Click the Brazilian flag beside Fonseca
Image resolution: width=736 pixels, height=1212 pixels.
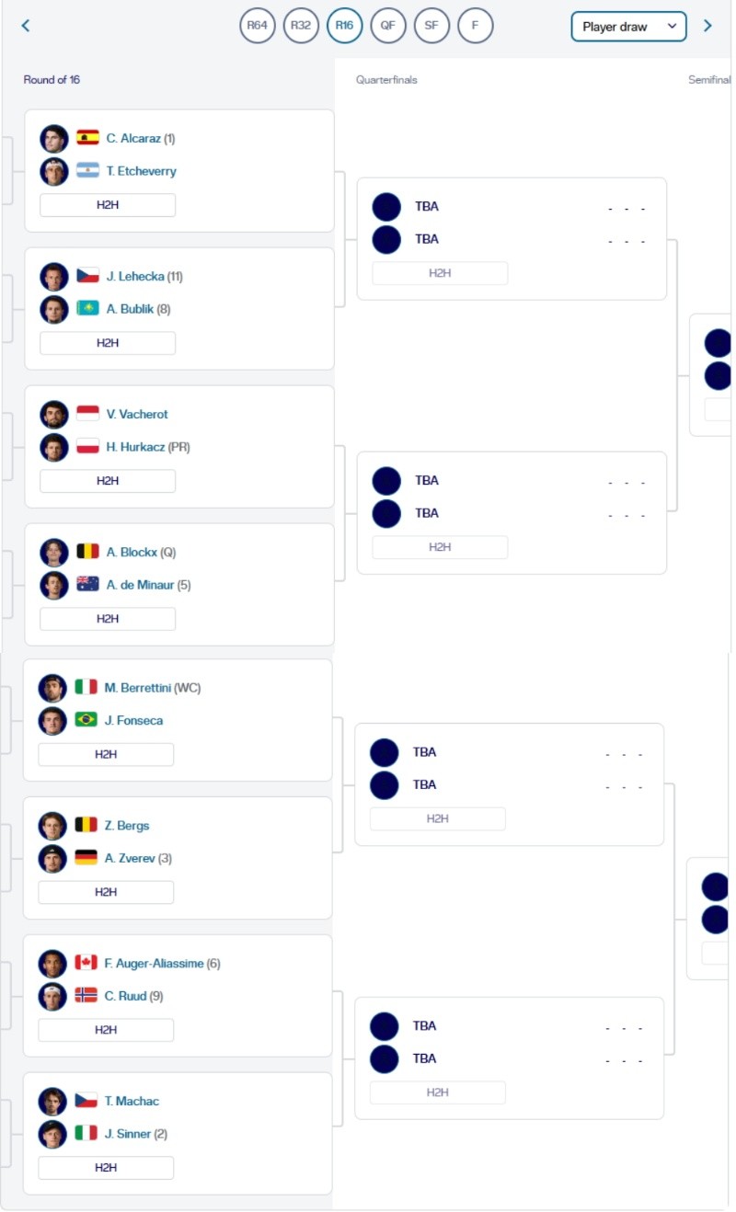pos(86,720)
